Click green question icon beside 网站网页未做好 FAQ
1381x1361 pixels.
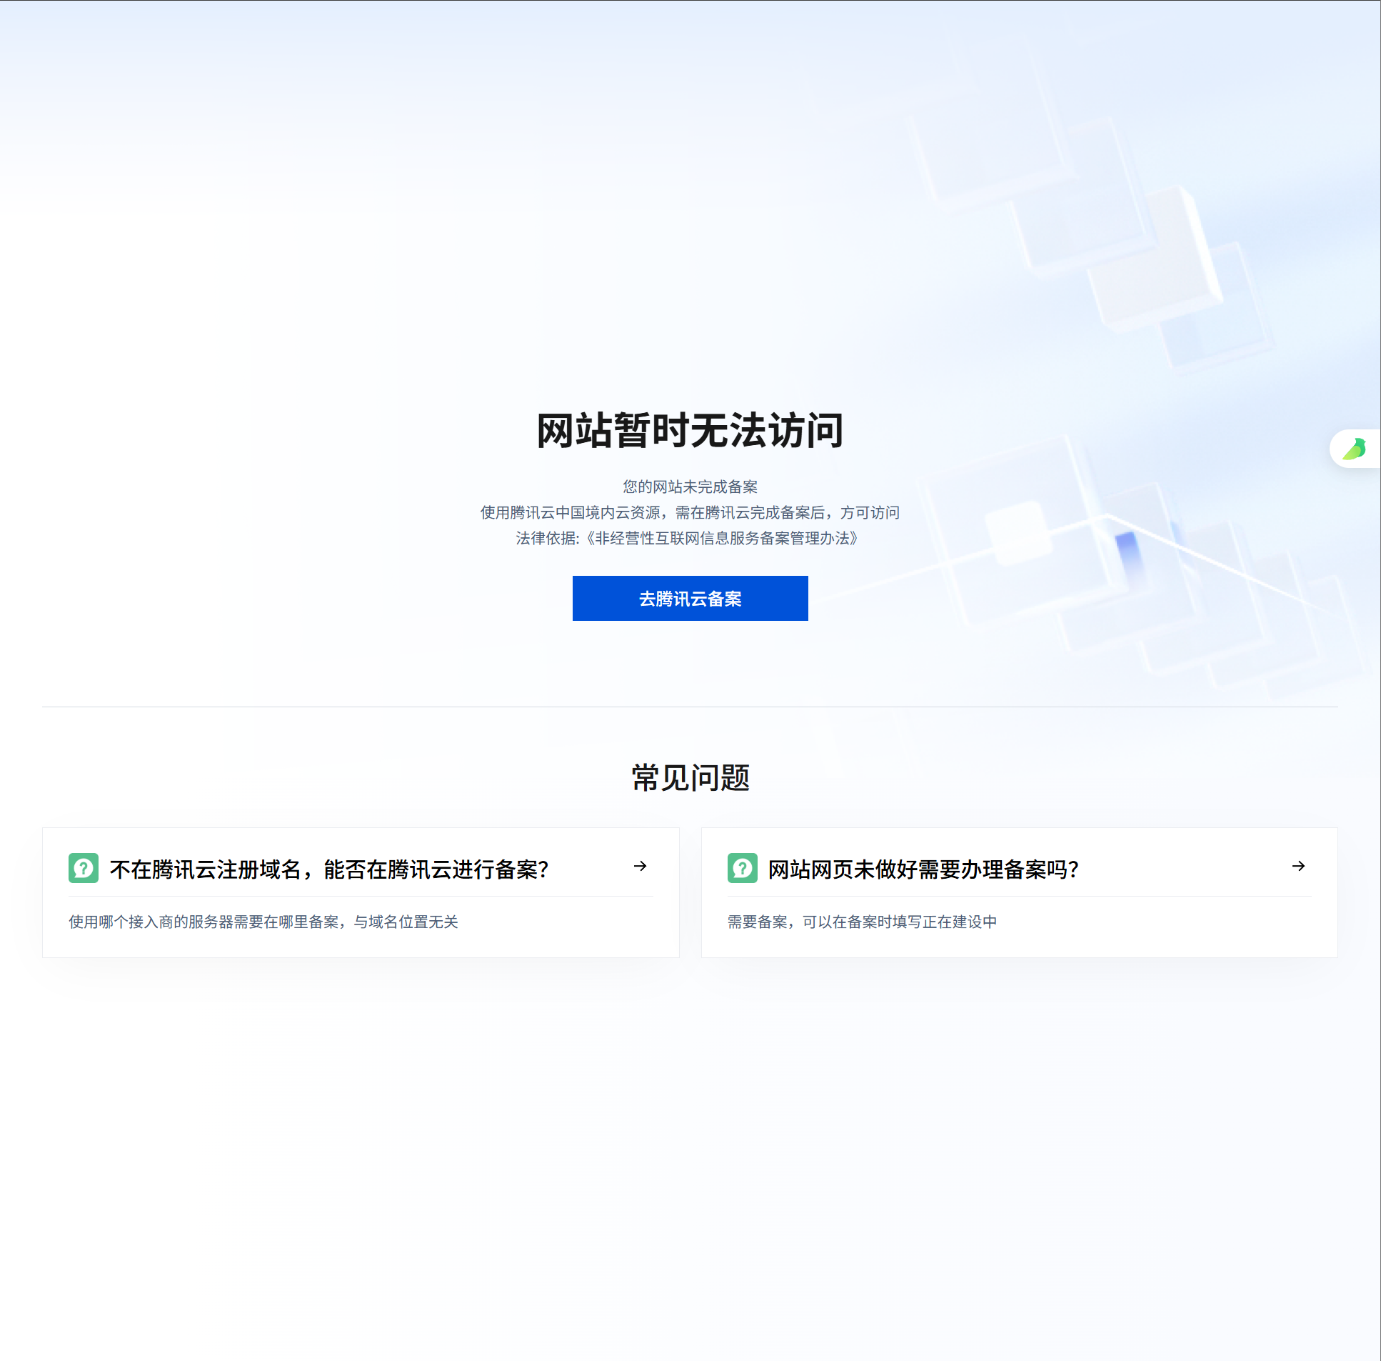coord(742,868)
